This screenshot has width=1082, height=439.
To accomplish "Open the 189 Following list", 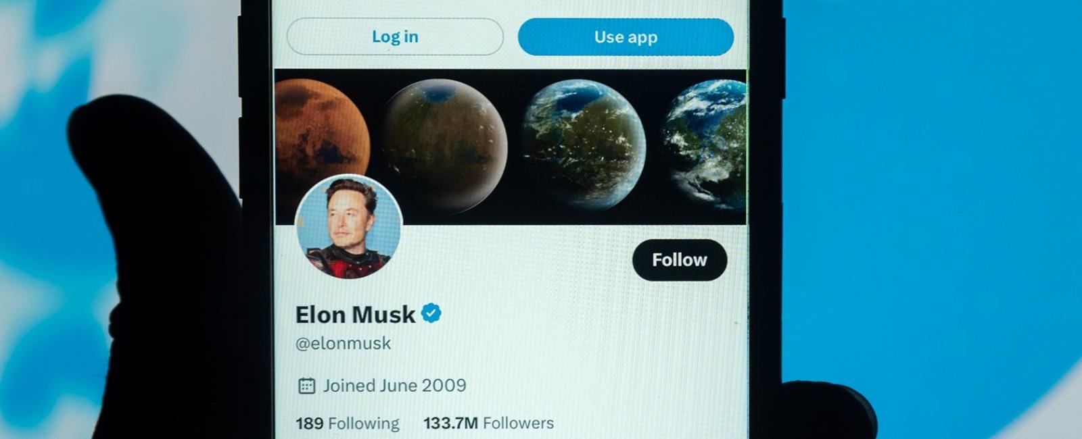I will (x=347, y=423).
